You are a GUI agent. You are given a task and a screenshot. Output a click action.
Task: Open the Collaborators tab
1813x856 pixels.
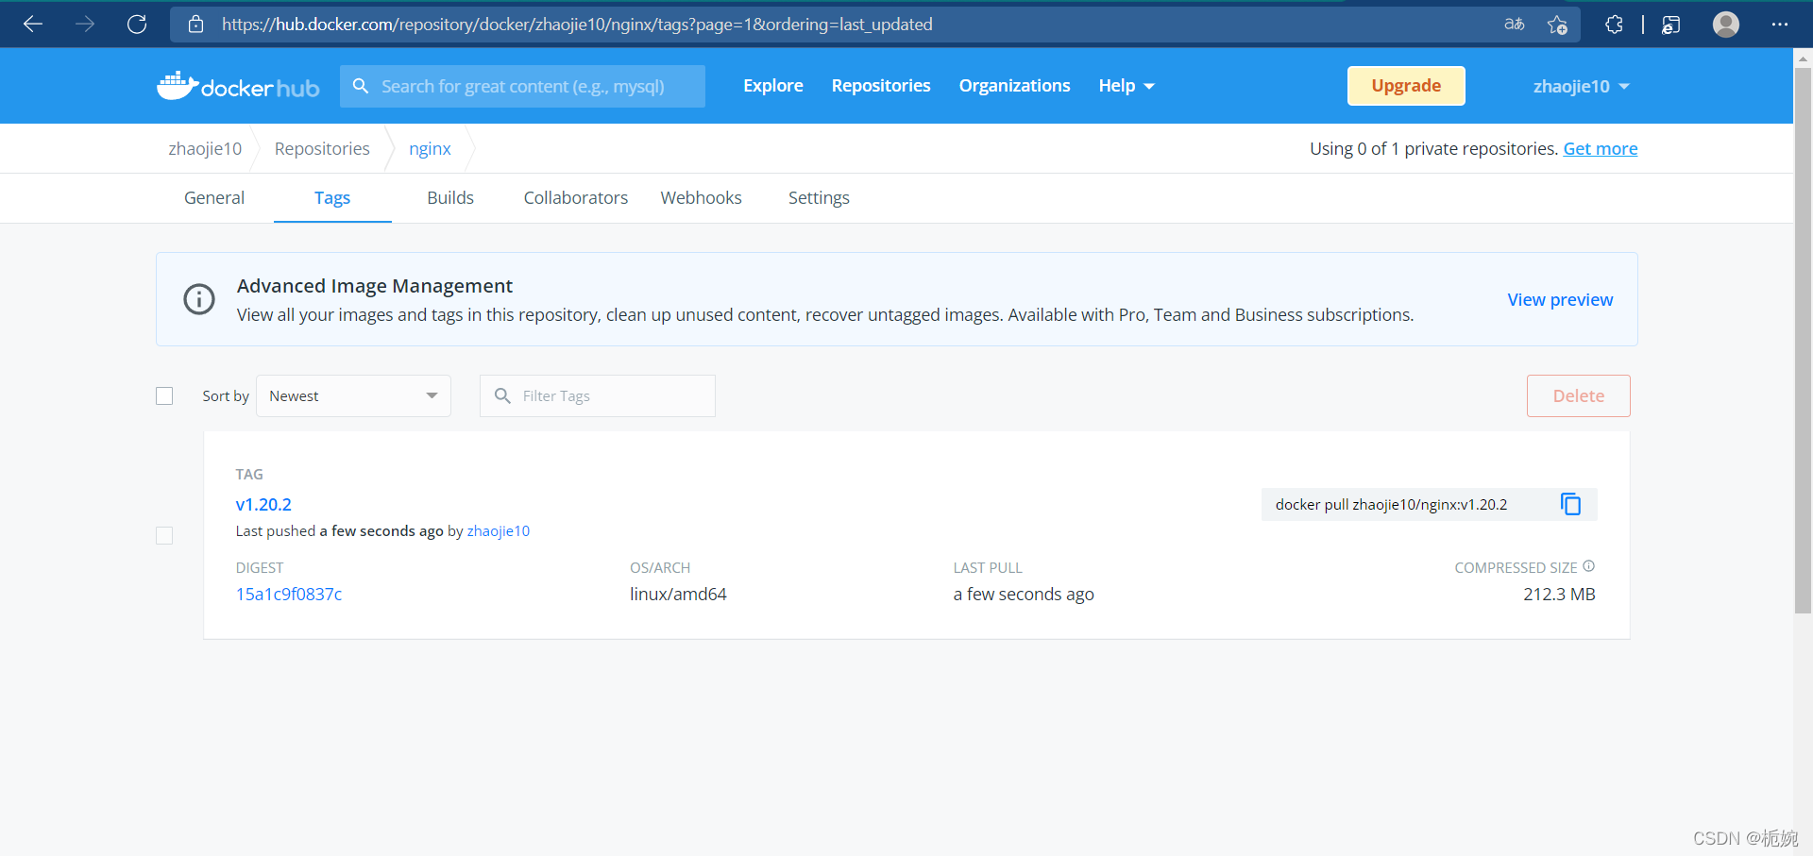[576, 197]
